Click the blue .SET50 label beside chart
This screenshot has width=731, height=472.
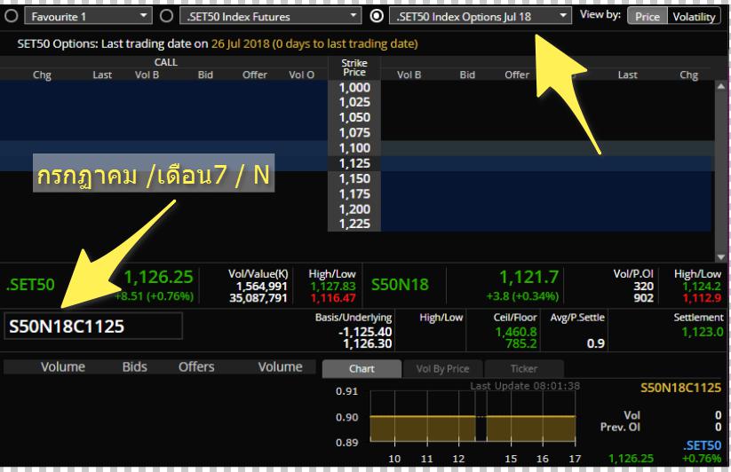pos(702,445)
